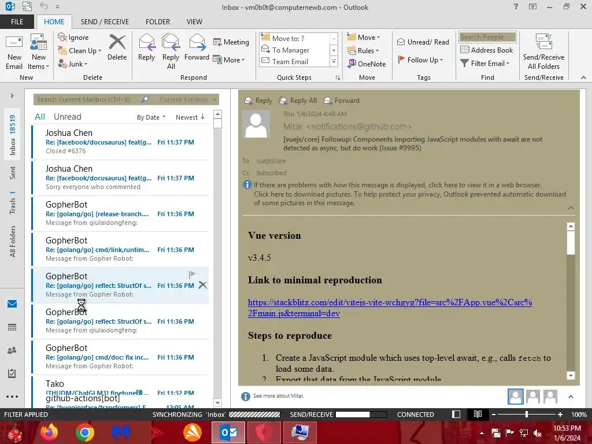Flag the selected GopherBot message
This screenshot has width=592, height=444.
coord(192,274)
